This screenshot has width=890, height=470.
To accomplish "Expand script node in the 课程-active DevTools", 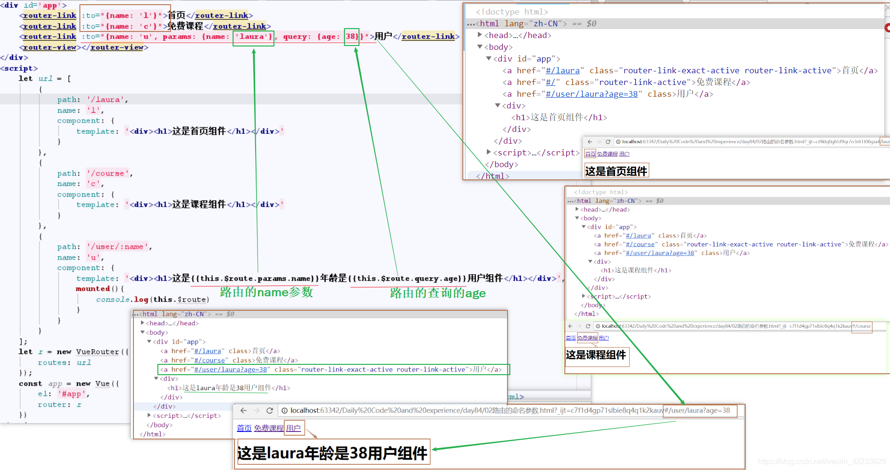I will pos(584,296).
